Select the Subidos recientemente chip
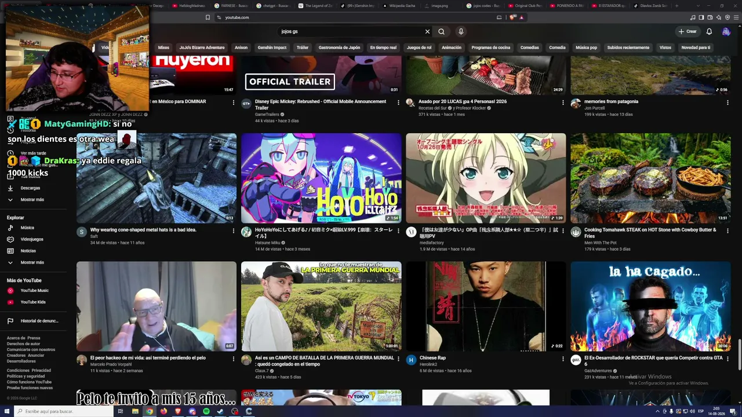Viewport: 742px width, 417px height. coord(628,47)
